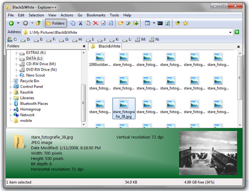Expand the EXTRAS (K:) tree node

tap(16, 53)
